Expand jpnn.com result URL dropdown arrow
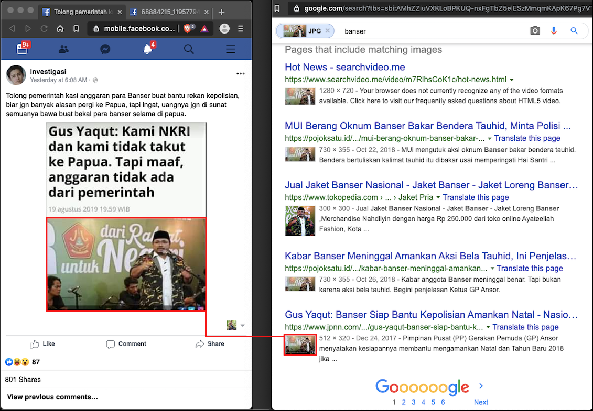 tap(488, 327)
